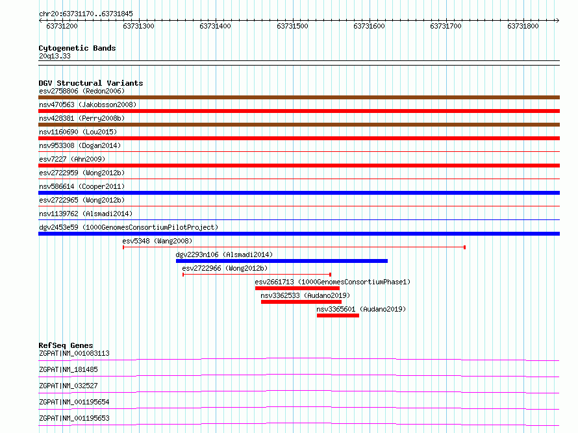This screenshot has width=578, height=433.
Task: Select the ZGPAT|NM_032527 transcript
Action: 68,386
